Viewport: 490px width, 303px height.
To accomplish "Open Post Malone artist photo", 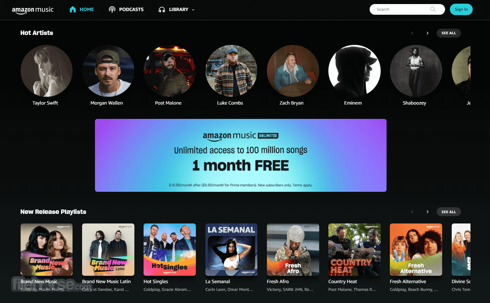I will coord(169,71).
